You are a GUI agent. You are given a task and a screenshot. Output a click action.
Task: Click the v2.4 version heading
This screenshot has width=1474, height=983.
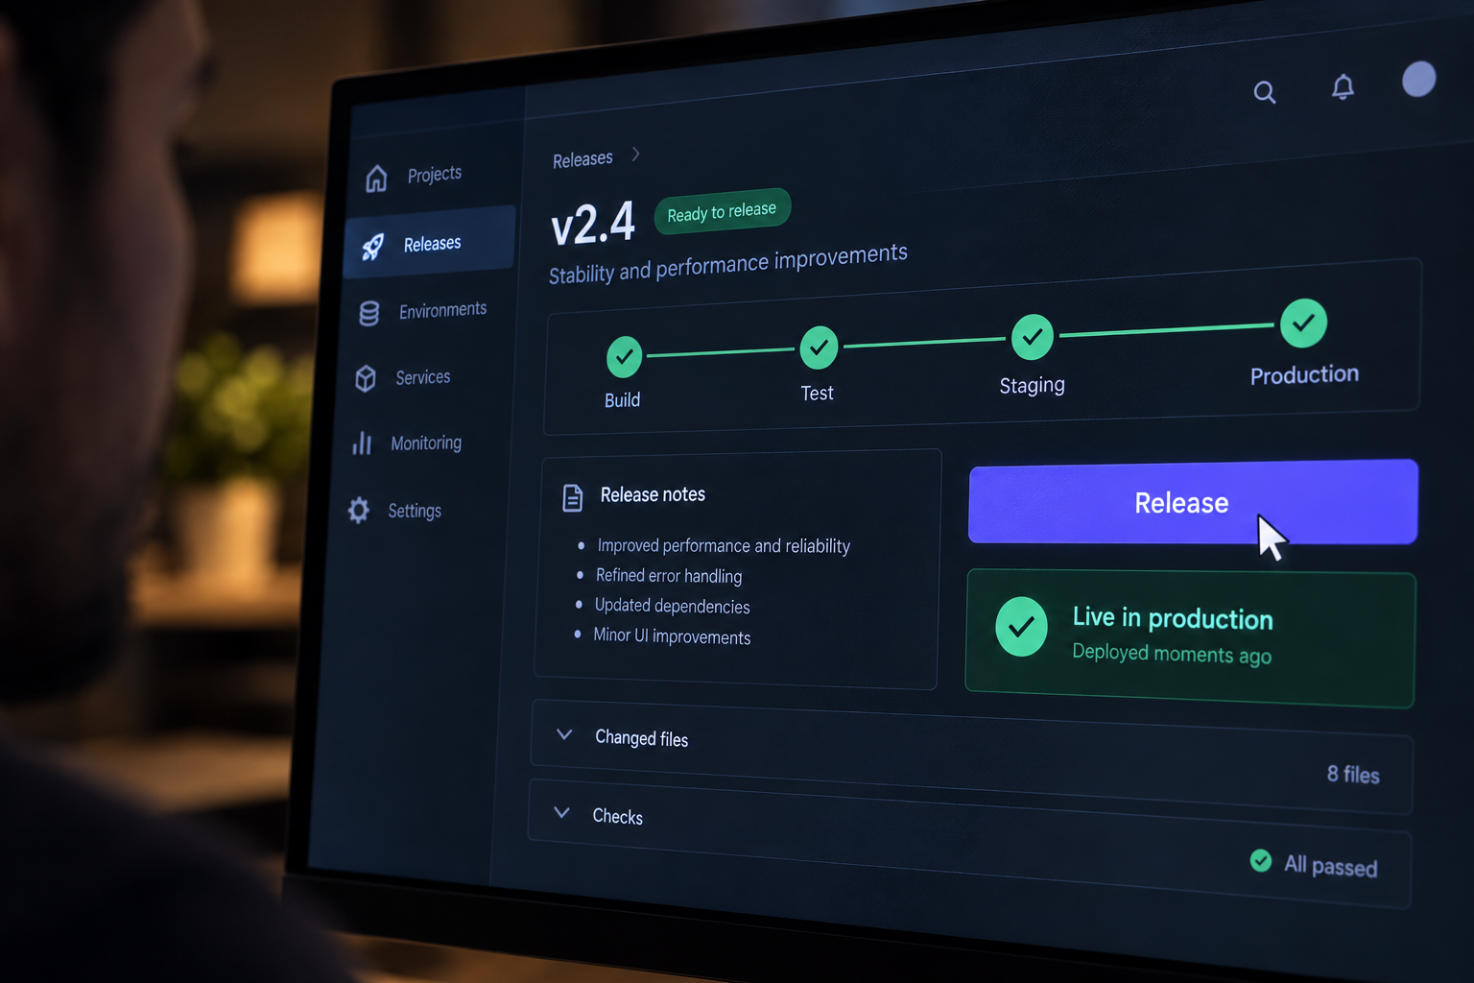coord(592,225)
